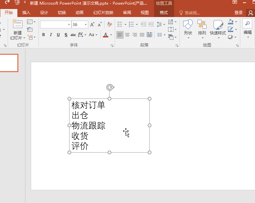Click the numbered list icon
The width and height of the screenshot is (255, 203).
[131, 24]
